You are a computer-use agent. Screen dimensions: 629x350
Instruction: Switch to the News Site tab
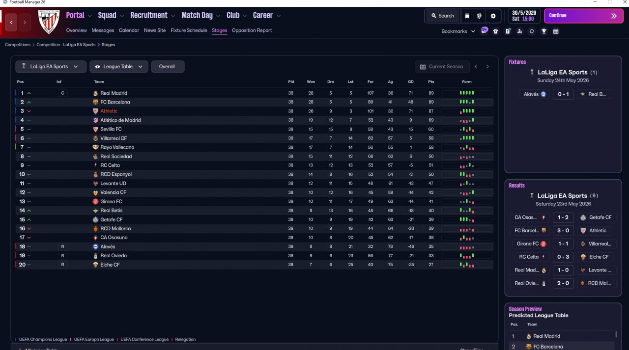(x=155, y=30)
